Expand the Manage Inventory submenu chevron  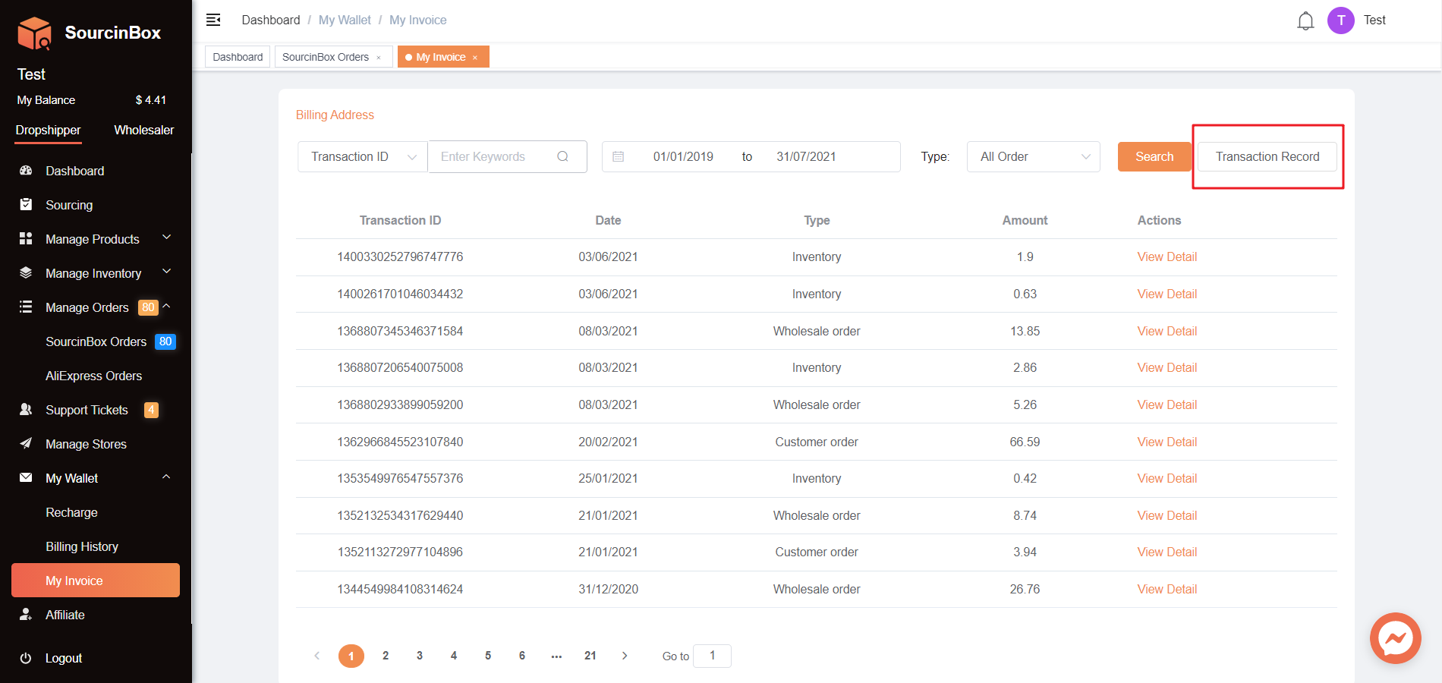167,272
